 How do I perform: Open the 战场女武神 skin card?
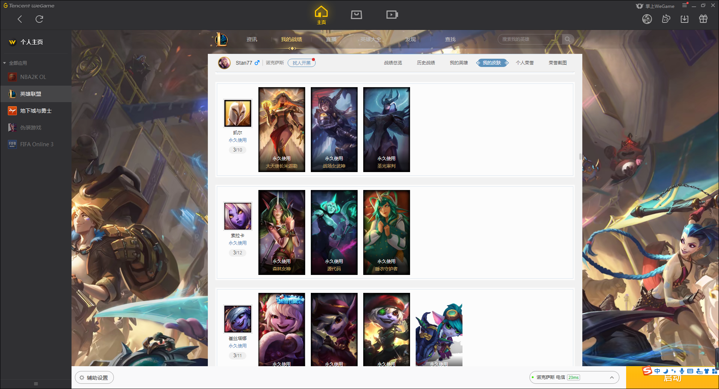[334, 129]
